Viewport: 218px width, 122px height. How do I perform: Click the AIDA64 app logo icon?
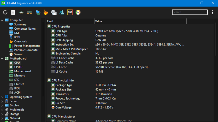tap(3, 3)
